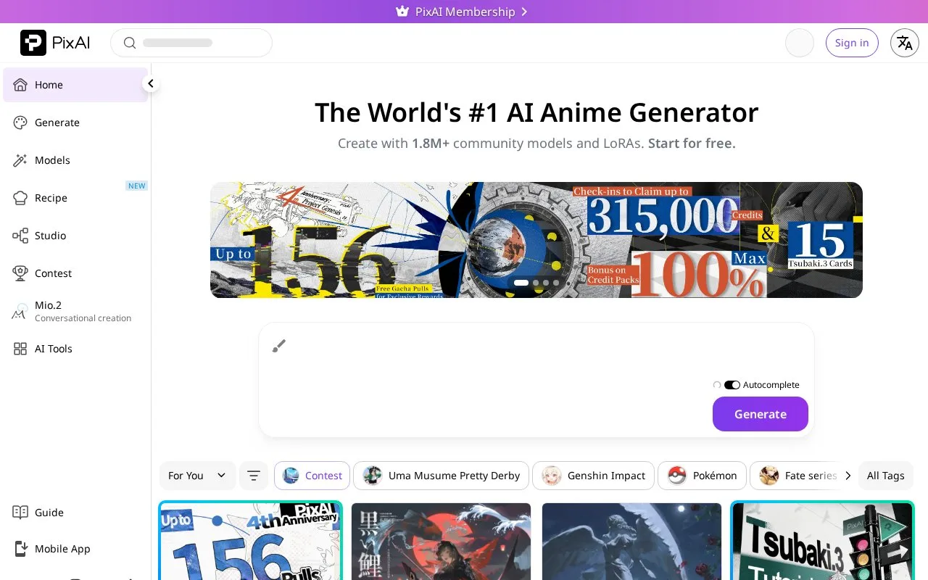Collapse the sidebar with chevron

tap(151, 84)
